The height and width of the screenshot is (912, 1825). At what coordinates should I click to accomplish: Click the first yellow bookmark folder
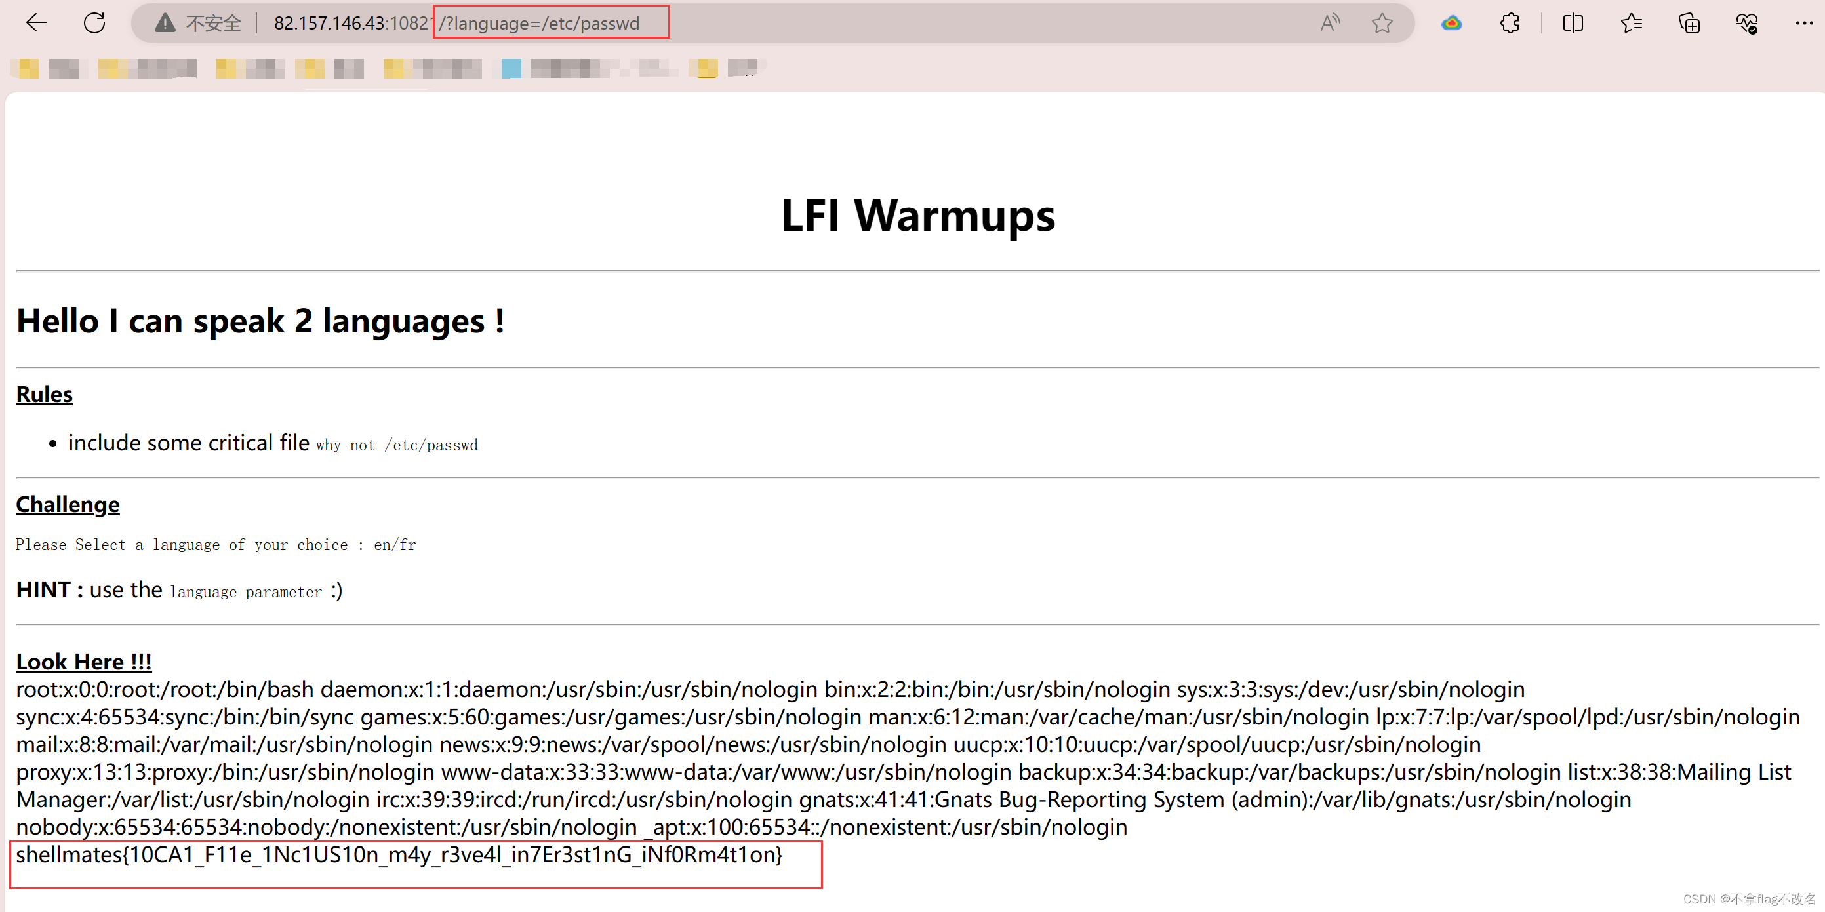28,68
